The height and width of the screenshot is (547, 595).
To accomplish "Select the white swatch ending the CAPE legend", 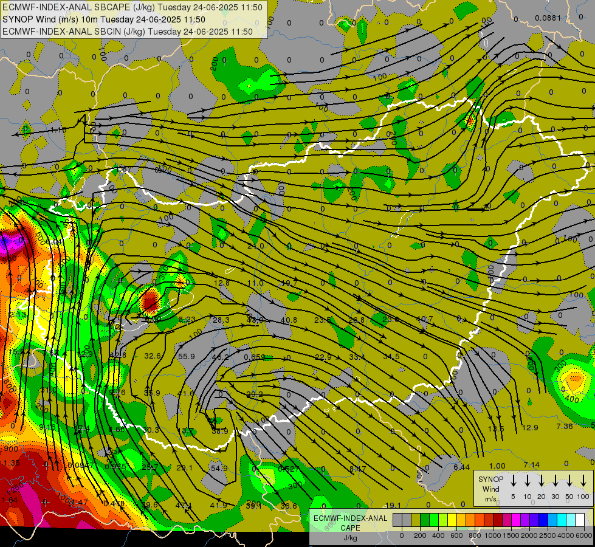I will (x=579, y=520).
